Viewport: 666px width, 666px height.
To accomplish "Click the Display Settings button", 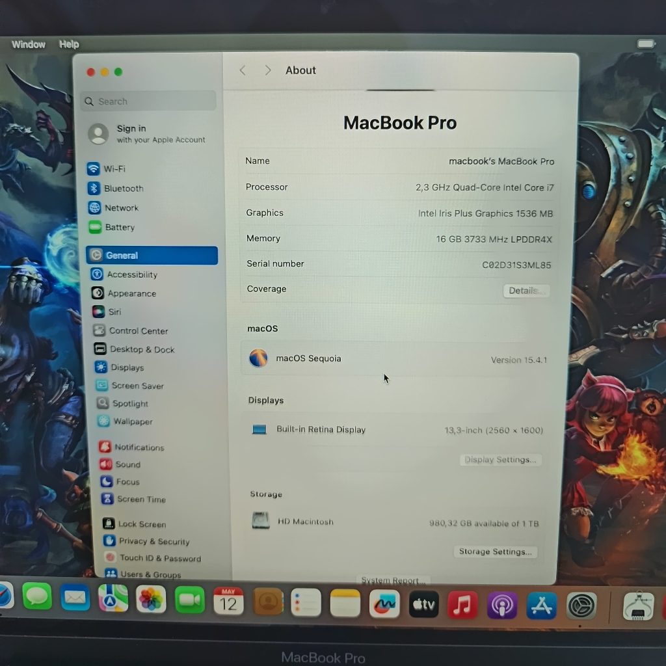I will 500,460.
